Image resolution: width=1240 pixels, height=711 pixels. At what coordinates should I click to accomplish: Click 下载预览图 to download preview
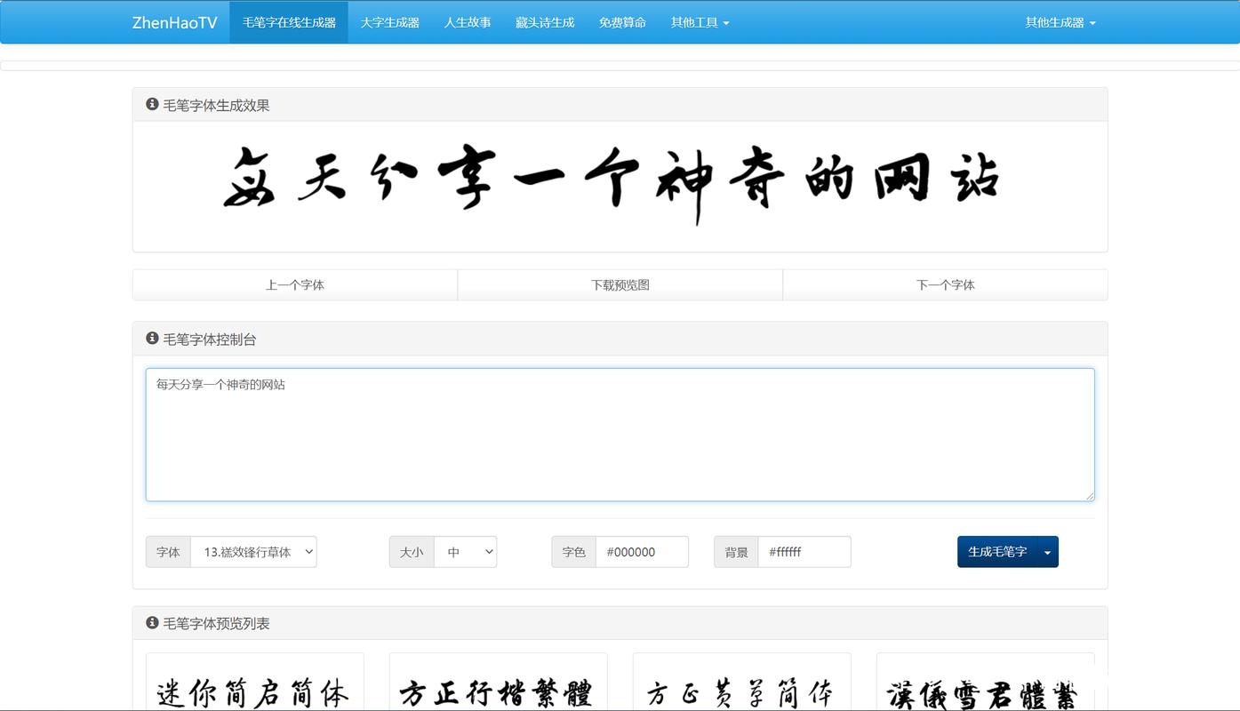tap(620, 285)
